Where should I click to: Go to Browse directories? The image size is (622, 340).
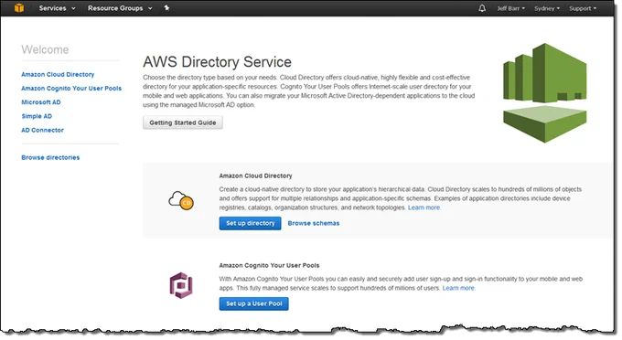click(x=50, y=157)
